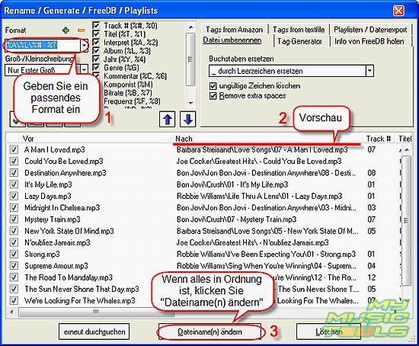Click file list horizontal scrollbar thumb
Viewport: 419px width, 346px height.
click(x=96, y=312)
